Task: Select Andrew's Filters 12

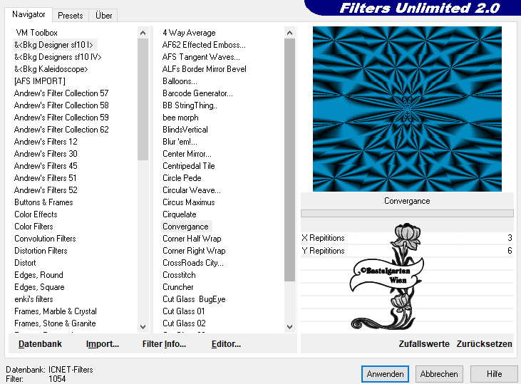Action: click(x=46, y=142)
